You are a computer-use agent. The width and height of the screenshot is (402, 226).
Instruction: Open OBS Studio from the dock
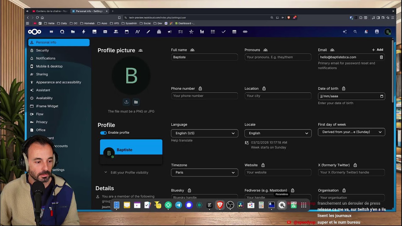(x=230, y=205)
